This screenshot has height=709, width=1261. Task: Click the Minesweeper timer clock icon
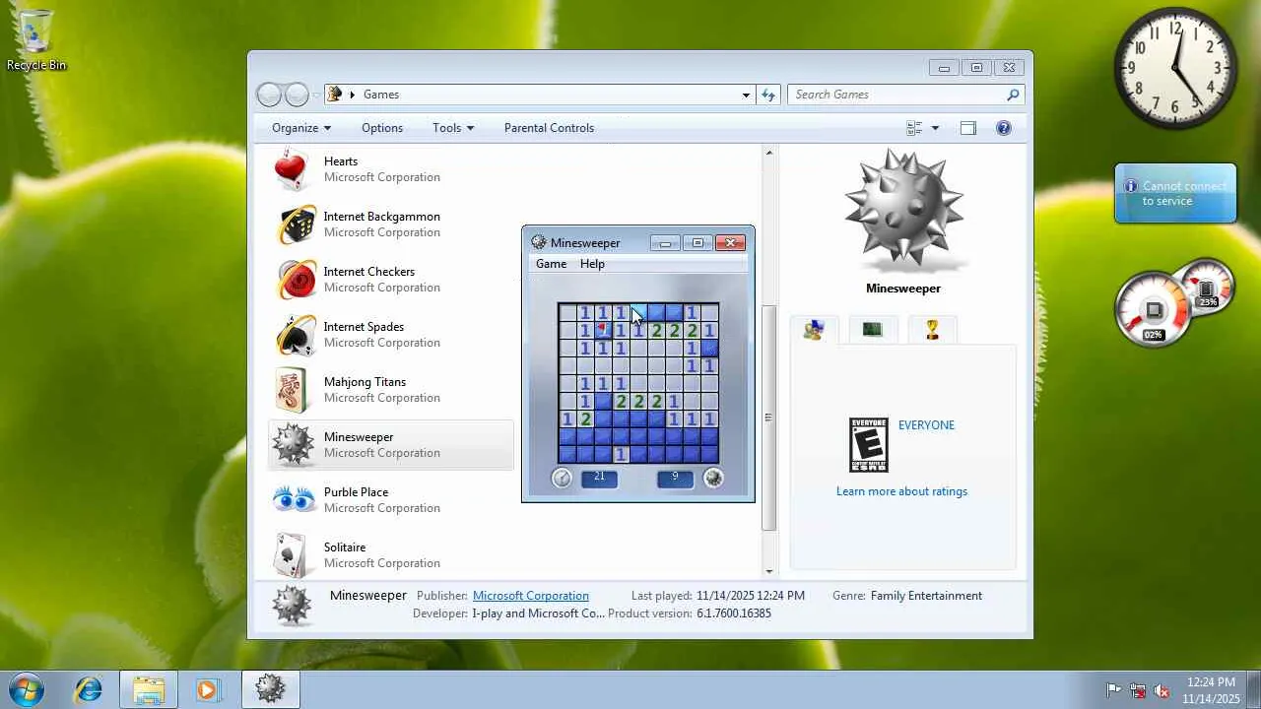pos(562,479)
